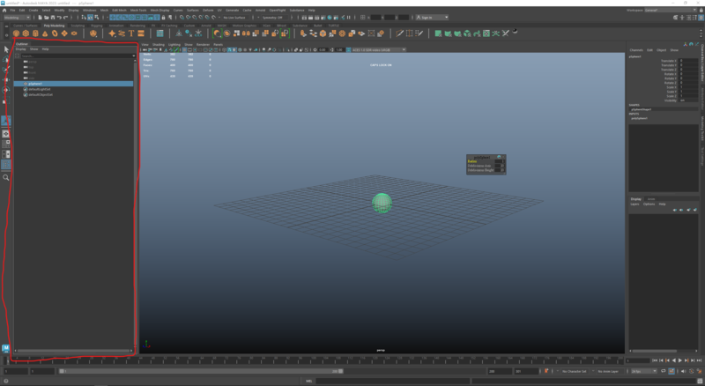The image size is (705, 386).
Task: Click the magnifier search icon in left toolbox
Action: click(x=6, y=177)
